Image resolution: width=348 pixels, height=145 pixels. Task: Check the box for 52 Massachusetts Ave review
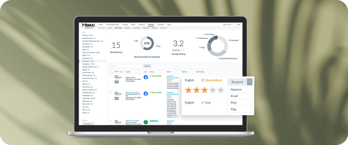pos(111,92)
